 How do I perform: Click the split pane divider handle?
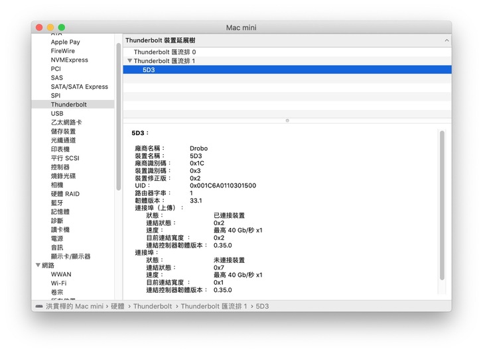coord(287,121)
